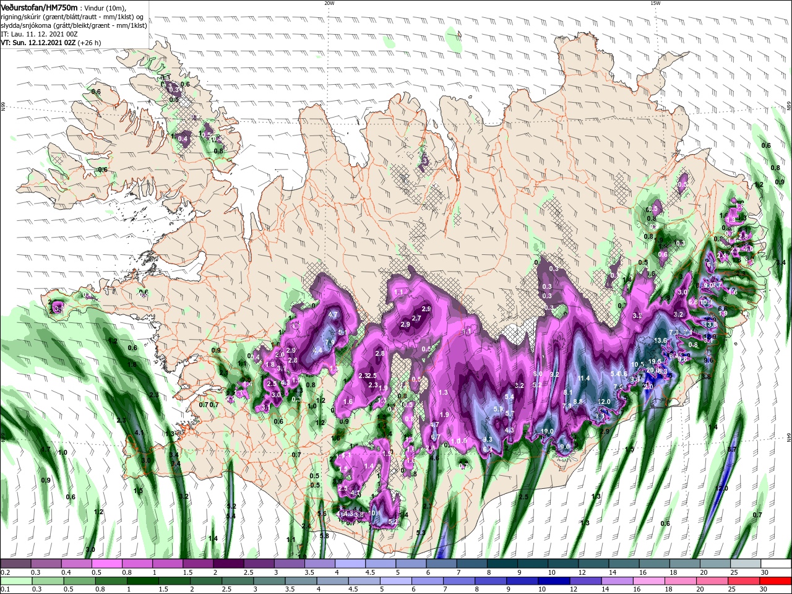The height and width of the screenshot is (594, 792).
Task: Pick the dark purple 0.2–0.3 snow scale swatch
Action: click(15, 563)
